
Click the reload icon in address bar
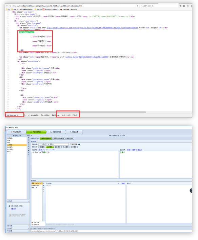tap(137, 6)
